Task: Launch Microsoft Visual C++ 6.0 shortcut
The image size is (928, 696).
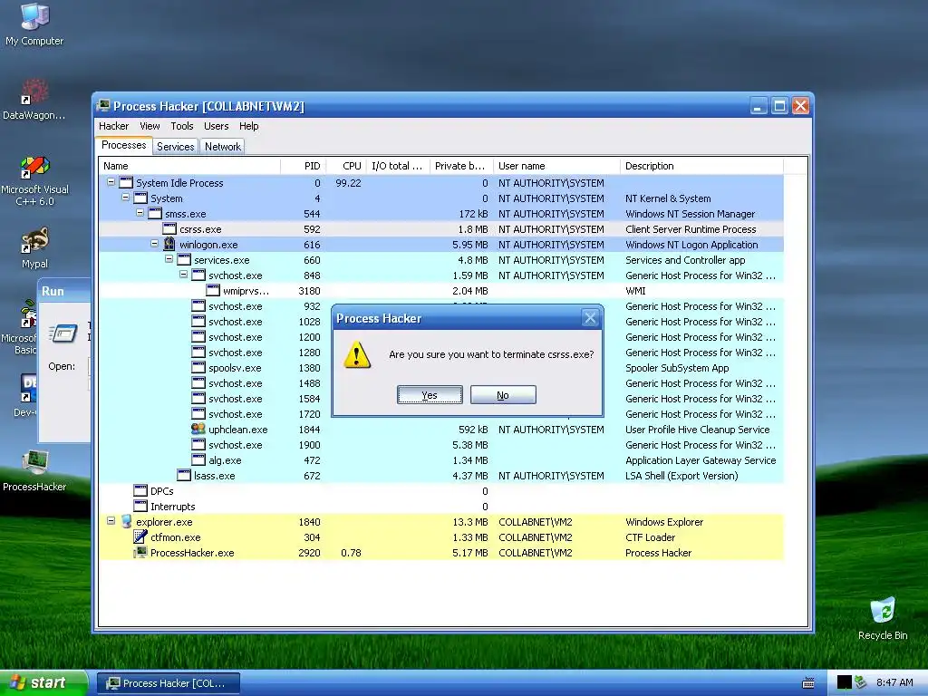Action: [x=34, y=180]
